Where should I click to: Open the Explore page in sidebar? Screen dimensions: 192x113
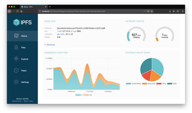[22, 59]
